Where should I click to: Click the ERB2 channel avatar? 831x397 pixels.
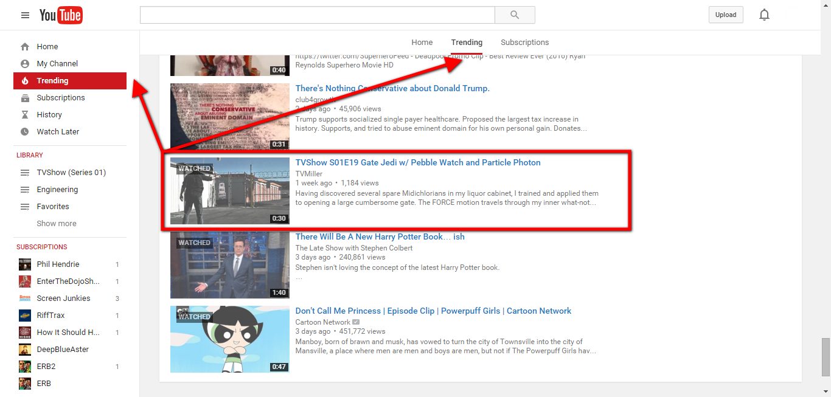25,367
